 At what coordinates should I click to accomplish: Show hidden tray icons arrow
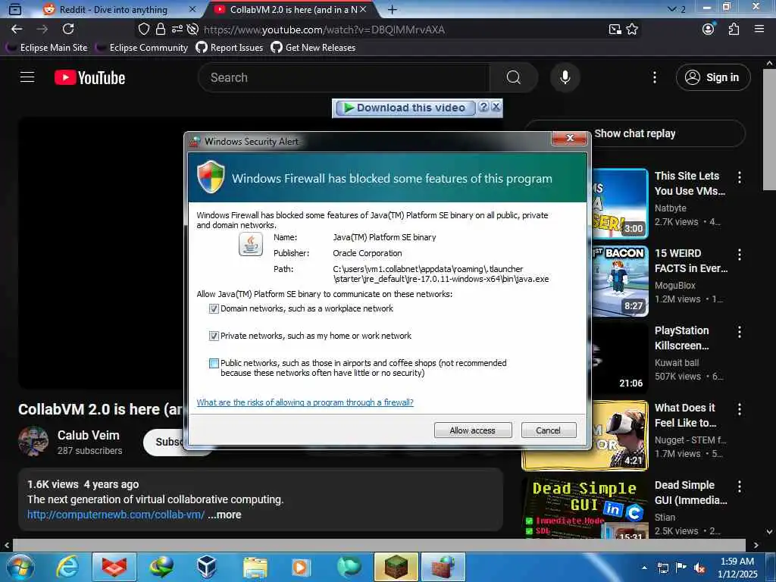[644, 568]
